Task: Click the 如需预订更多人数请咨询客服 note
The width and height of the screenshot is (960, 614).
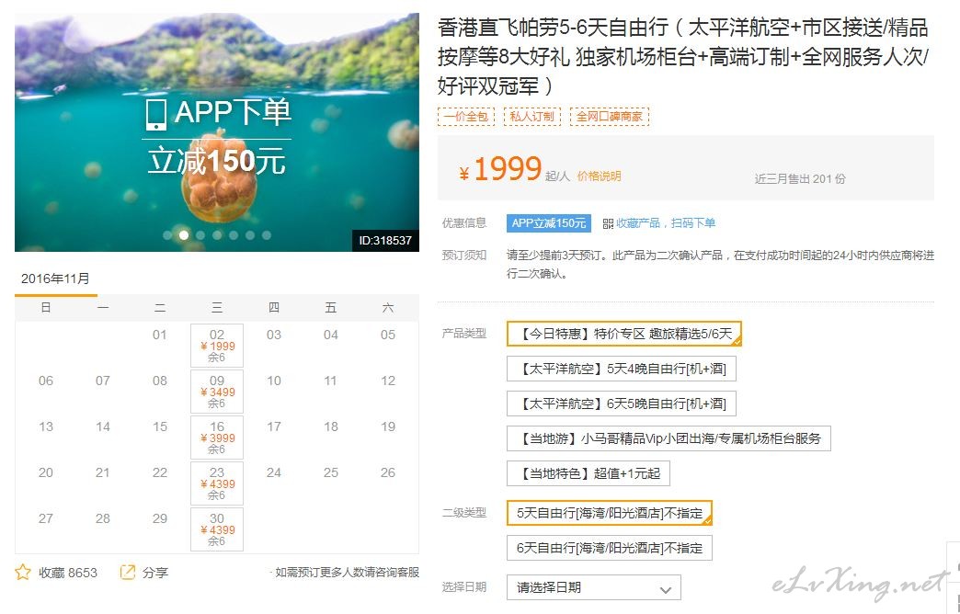Action: tap(347, 573)
